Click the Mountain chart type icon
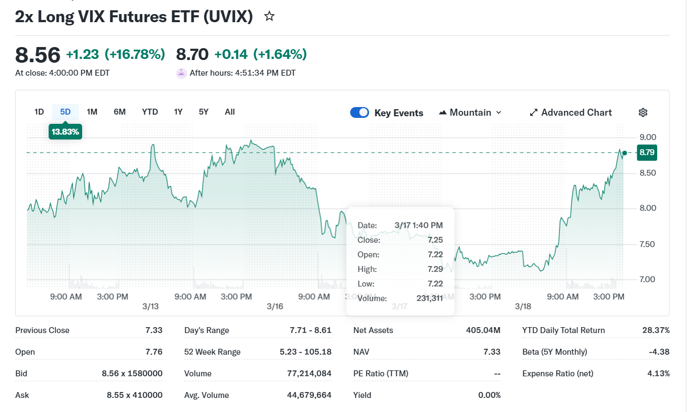This screenshot has height=412, width=689. [443, 112]
